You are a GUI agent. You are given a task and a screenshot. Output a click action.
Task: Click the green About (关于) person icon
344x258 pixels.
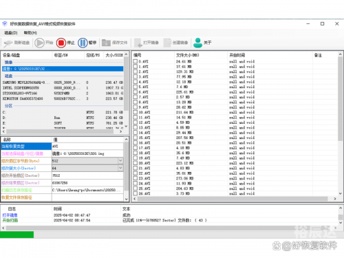[x=197, y=43]
